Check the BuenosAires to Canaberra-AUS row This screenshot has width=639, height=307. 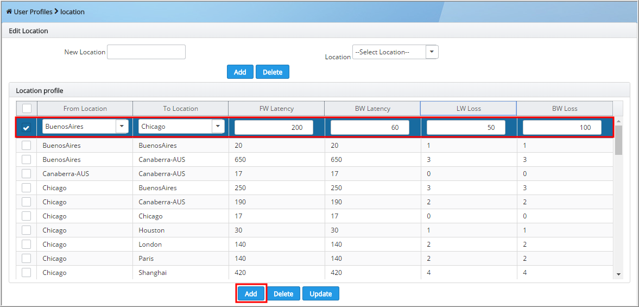tap(27, 159)
